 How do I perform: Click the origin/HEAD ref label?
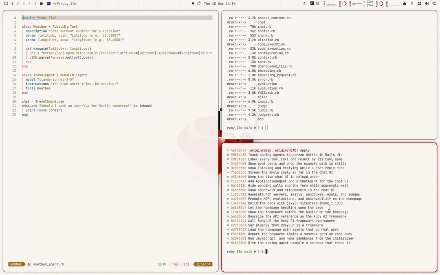(x=285, y=150)
